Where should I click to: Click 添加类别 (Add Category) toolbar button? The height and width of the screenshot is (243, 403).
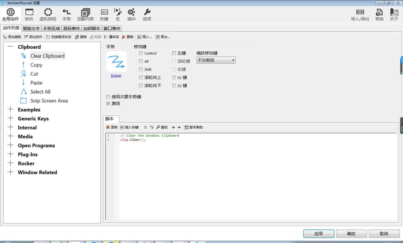pos(12,37)
